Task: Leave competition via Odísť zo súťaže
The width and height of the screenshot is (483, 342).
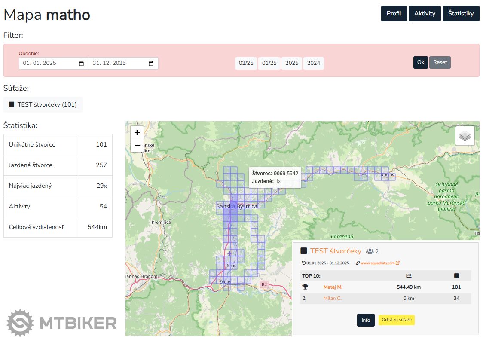Action: [396, 320]
